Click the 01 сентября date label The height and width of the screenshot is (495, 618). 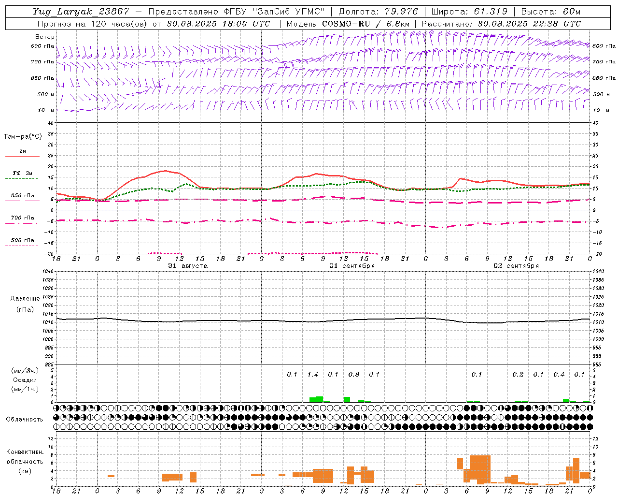[x=352, y=266]
